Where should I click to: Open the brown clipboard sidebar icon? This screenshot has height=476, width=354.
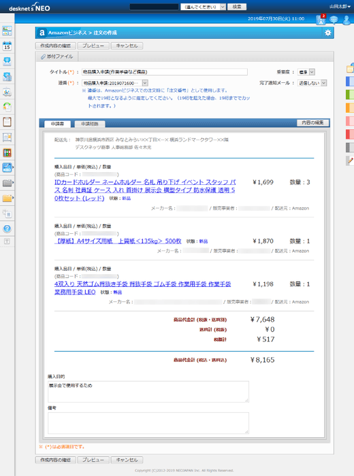(7, 122)
